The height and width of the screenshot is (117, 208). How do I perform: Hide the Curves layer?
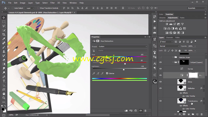[x=160, y=69]
